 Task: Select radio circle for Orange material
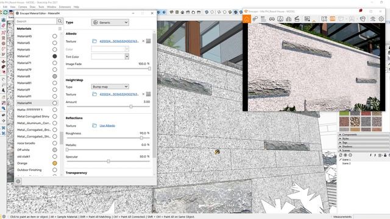[x=55, y=164]
